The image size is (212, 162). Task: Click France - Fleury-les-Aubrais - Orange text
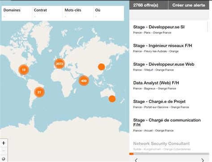(156, 51)
